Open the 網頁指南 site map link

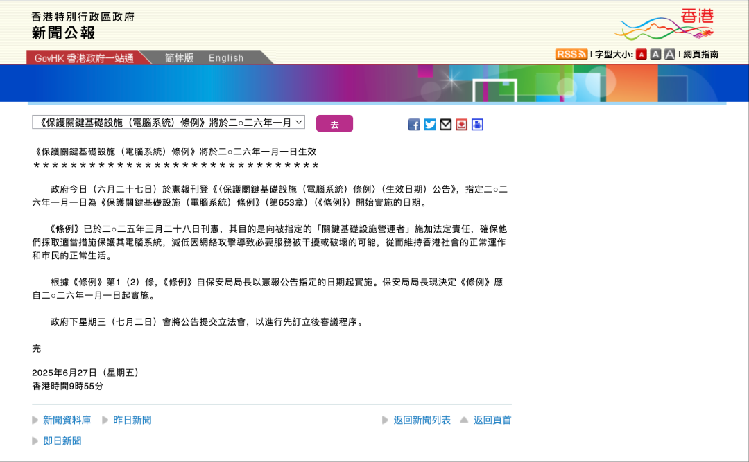[x=700, y=54]
